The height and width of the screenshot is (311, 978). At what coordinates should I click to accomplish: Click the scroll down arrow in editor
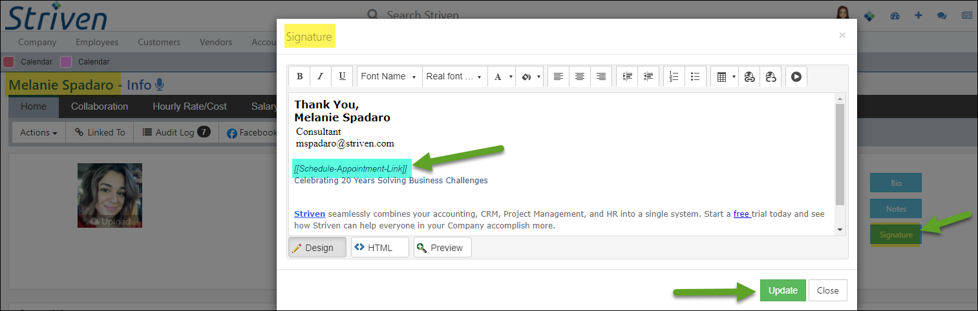tap(840, 229)
